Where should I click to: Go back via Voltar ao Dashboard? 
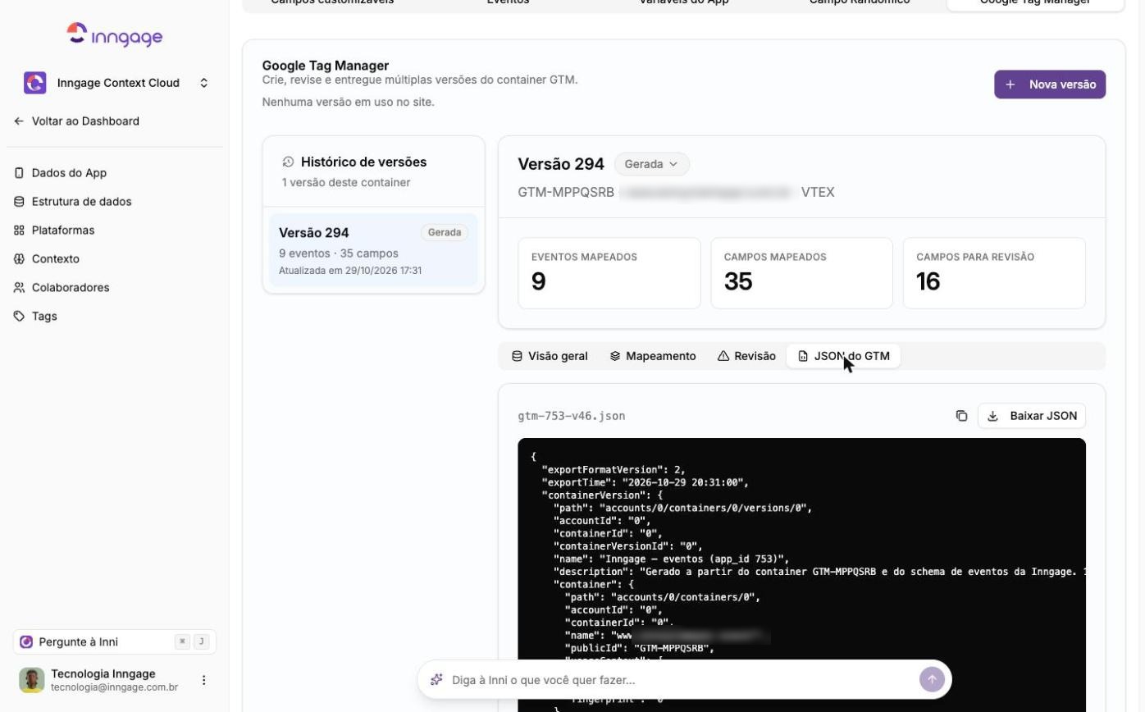click(x=77, y=121)
